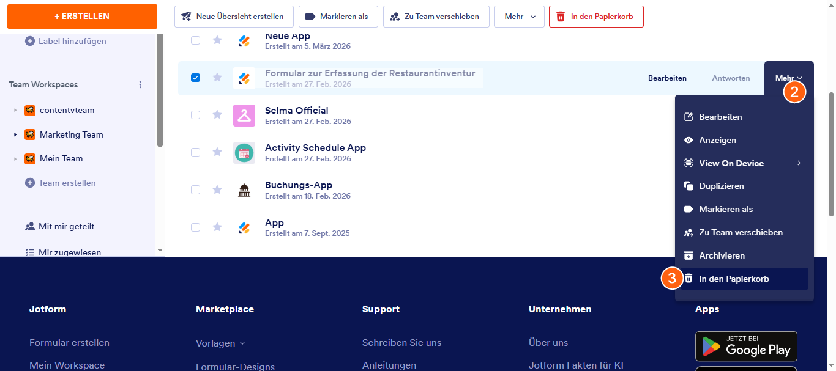Image resolution: width=836 pixels, height=371 pixels.
Task: Click the Jotform logo icon of App row
Action: point(244,228)
